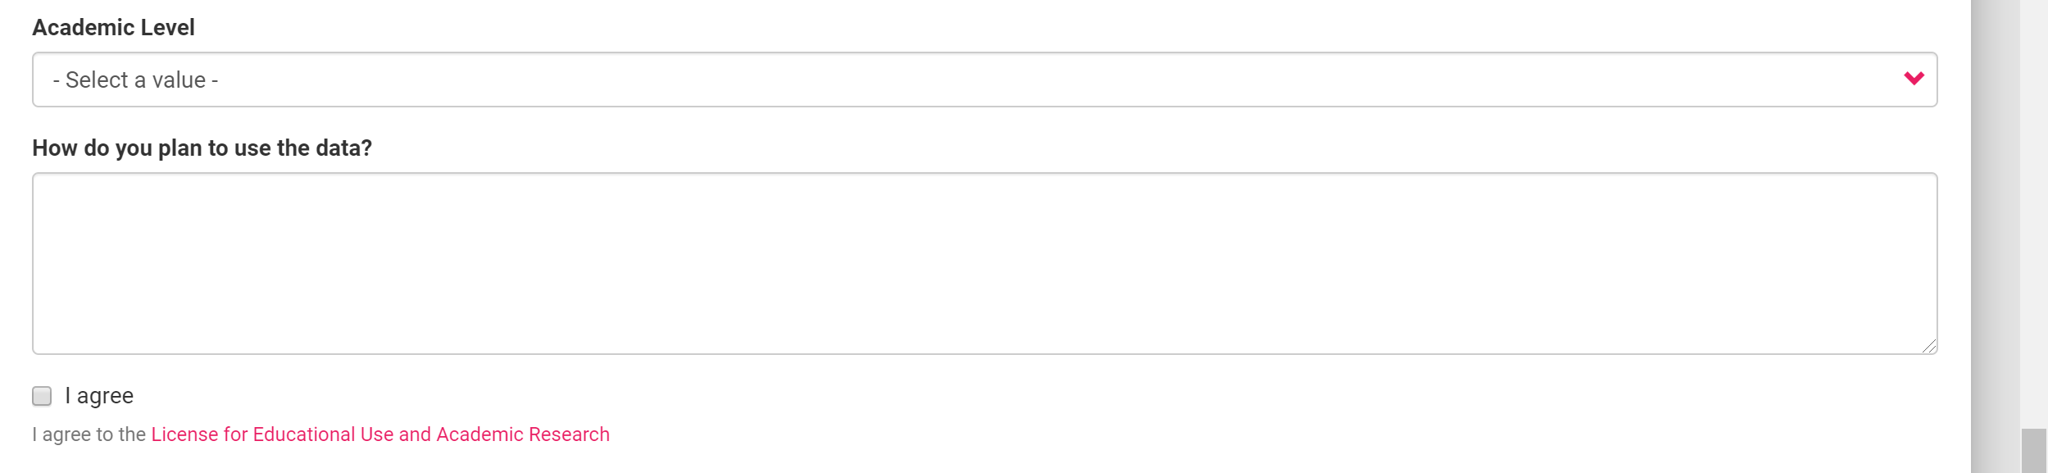Viewport: 2048px width, 473px height.
Task: Click the 'I agree' checkbox label text
Action: pos(99,396)
